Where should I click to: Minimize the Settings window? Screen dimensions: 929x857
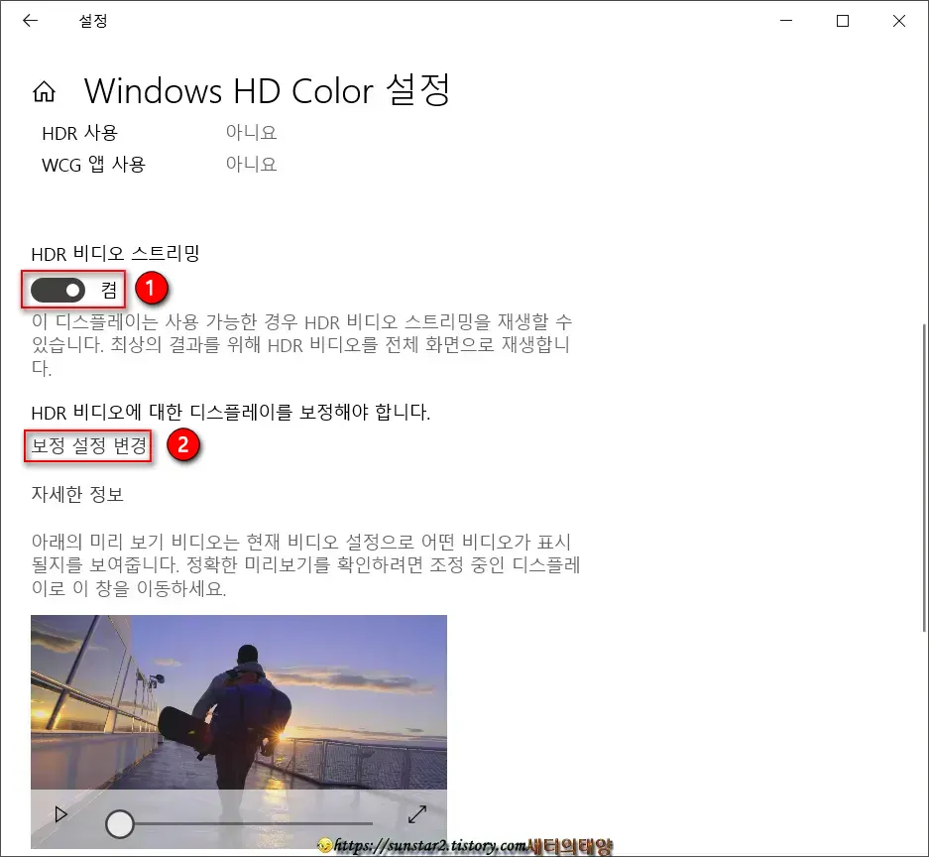786,21
